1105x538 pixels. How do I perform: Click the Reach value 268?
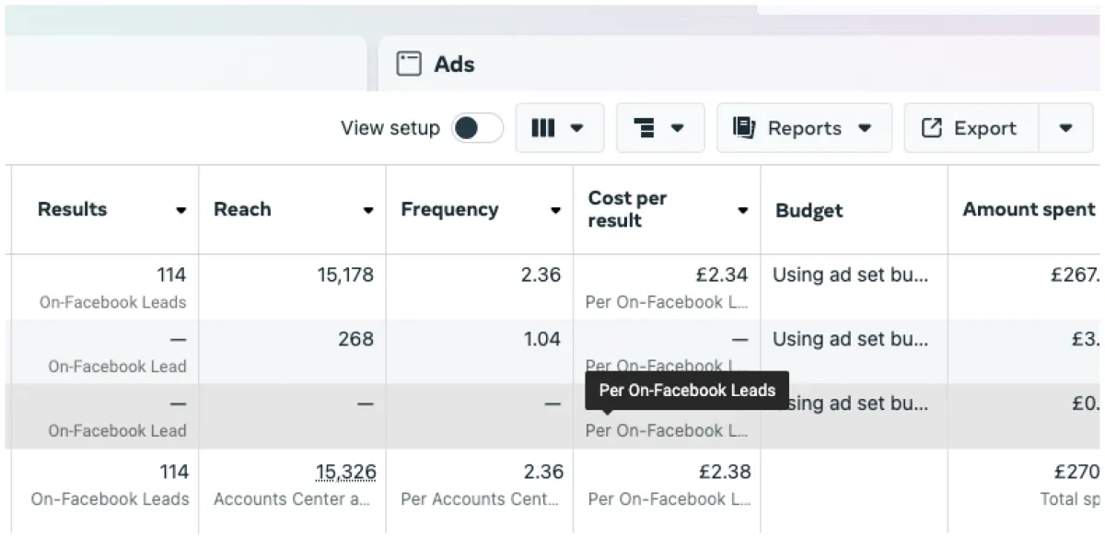tap(355, 339)
